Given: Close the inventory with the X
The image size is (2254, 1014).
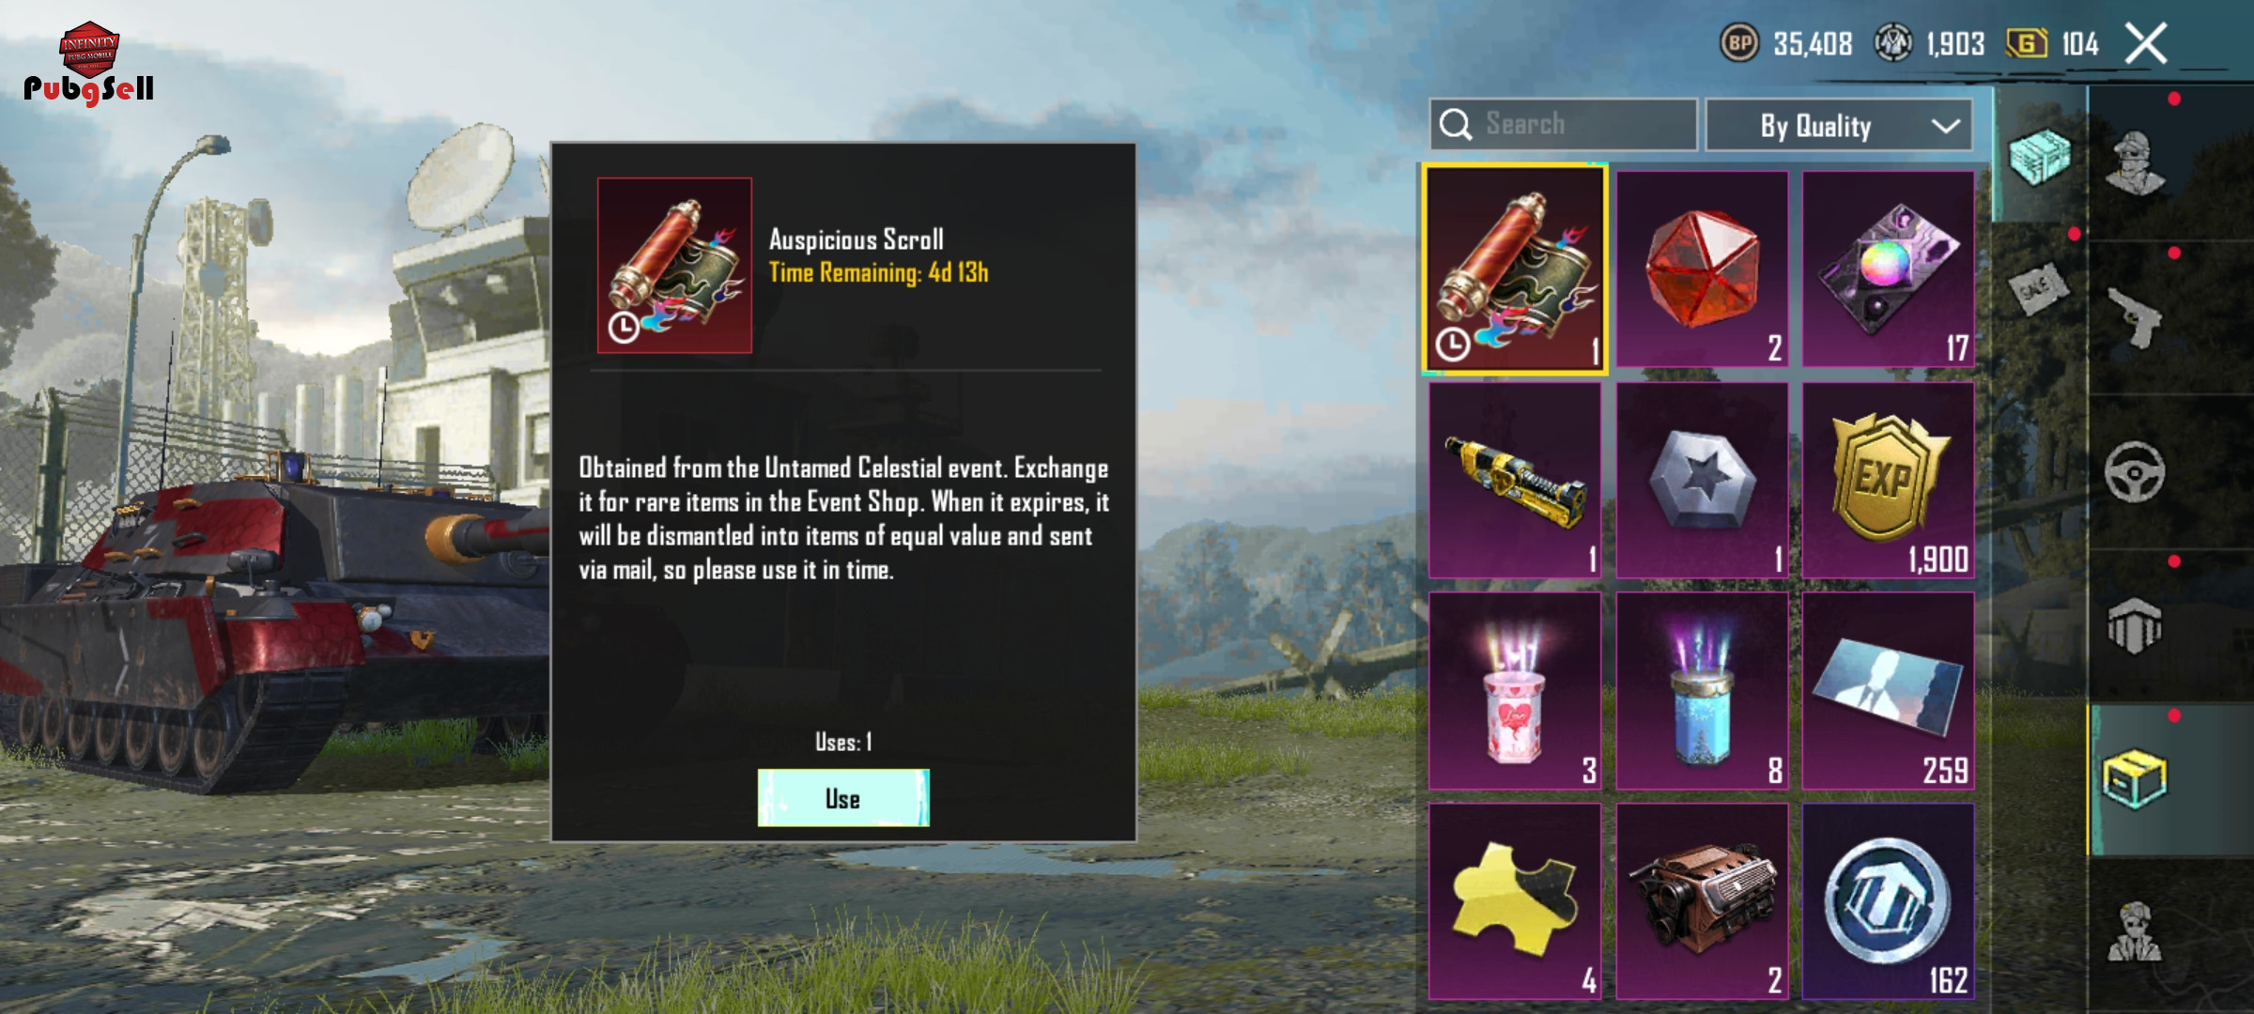Looking at the screenshot, I should [2146, 43].
